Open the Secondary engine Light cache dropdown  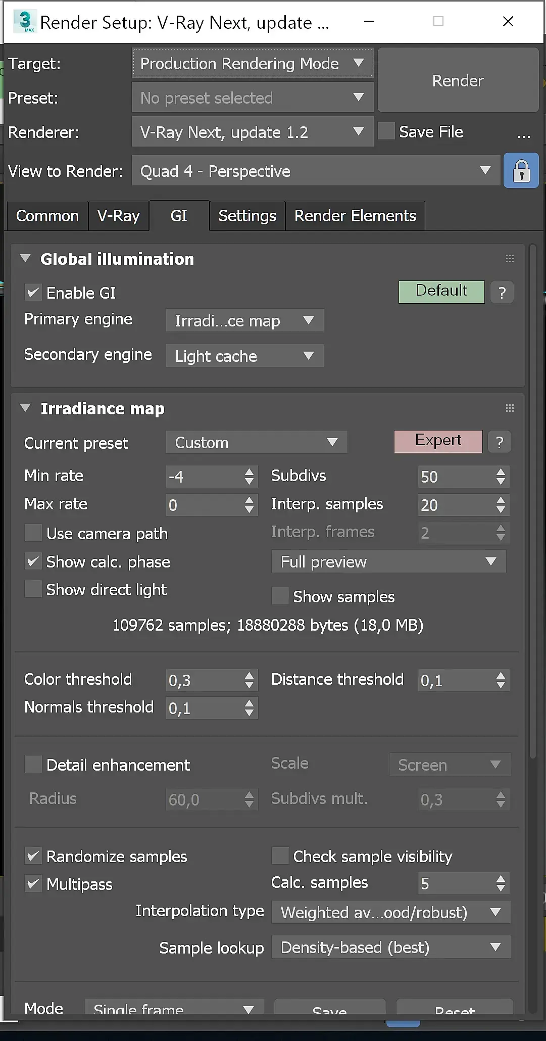[244, 356]
